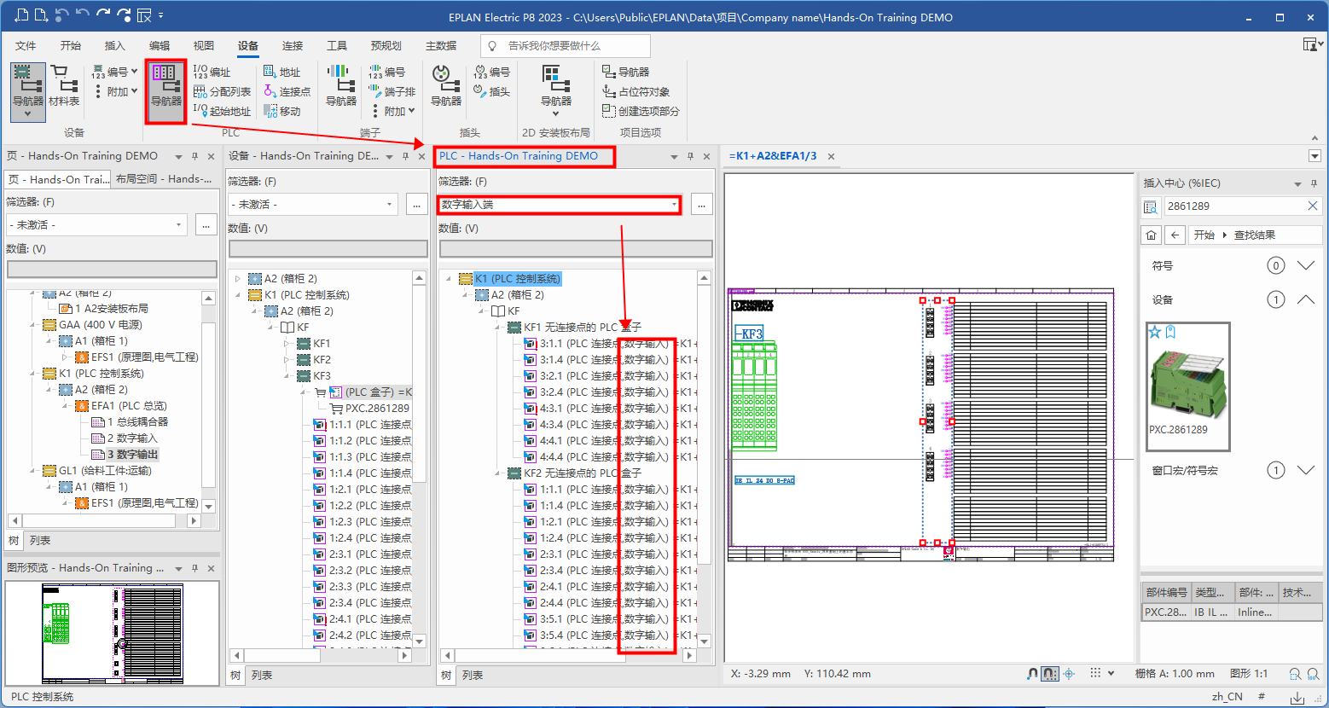The width and height of the screenshot is (1329, 708).
Task: Click the PLC 连接点 command
Action: [x=287, y=91]
